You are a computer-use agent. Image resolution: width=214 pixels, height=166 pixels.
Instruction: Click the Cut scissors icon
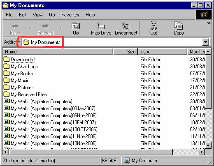pos(154,25)
